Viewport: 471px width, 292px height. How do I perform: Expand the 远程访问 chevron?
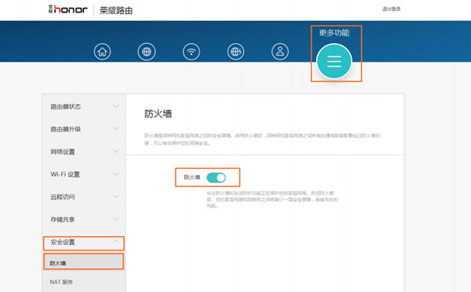115,196
